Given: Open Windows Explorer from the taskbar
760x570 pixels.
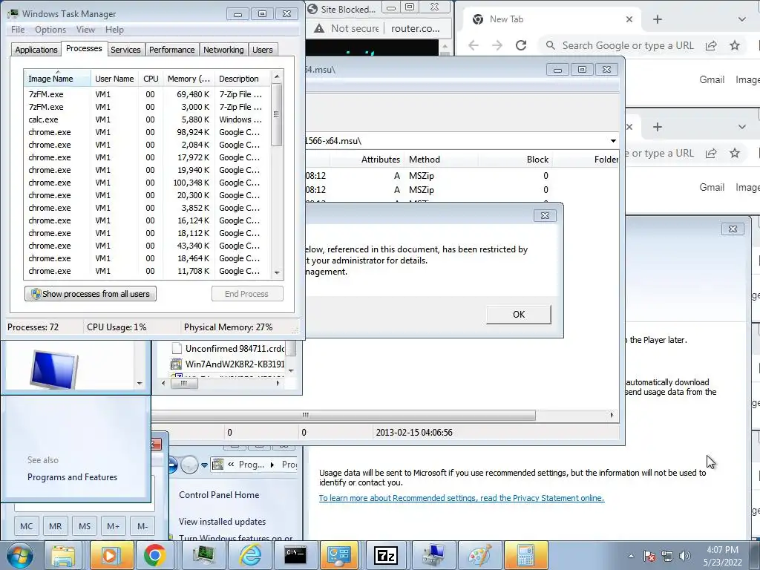Looking at the screenshot, I should pyautogui.click(x=63, y=555).
